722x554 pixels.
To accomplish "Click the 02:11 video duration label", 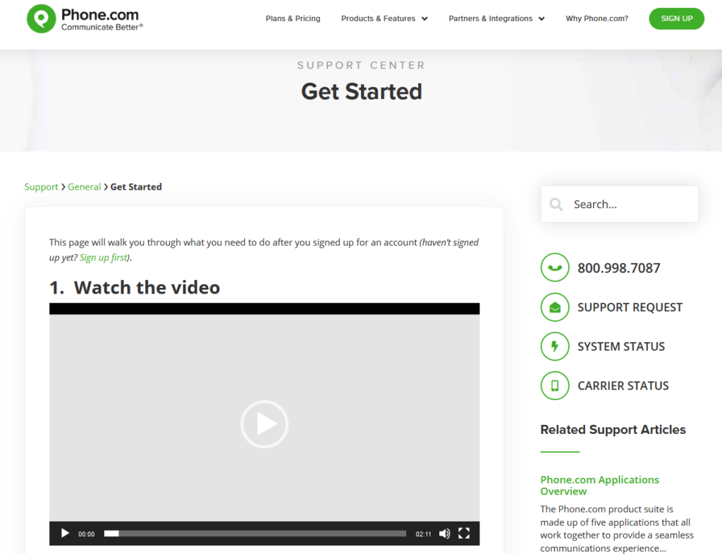I will click(423, 534).
